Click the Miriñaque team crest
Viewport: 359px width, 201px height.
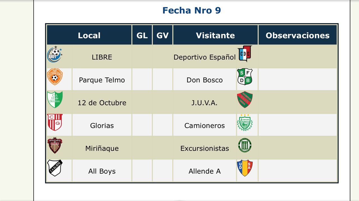click(x=55, y=145)
